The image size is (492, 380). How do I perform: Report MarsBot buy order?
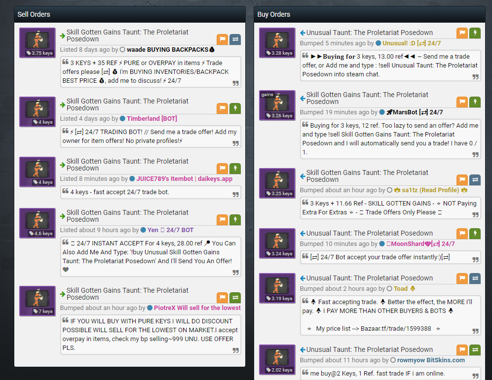pos(462,102)
